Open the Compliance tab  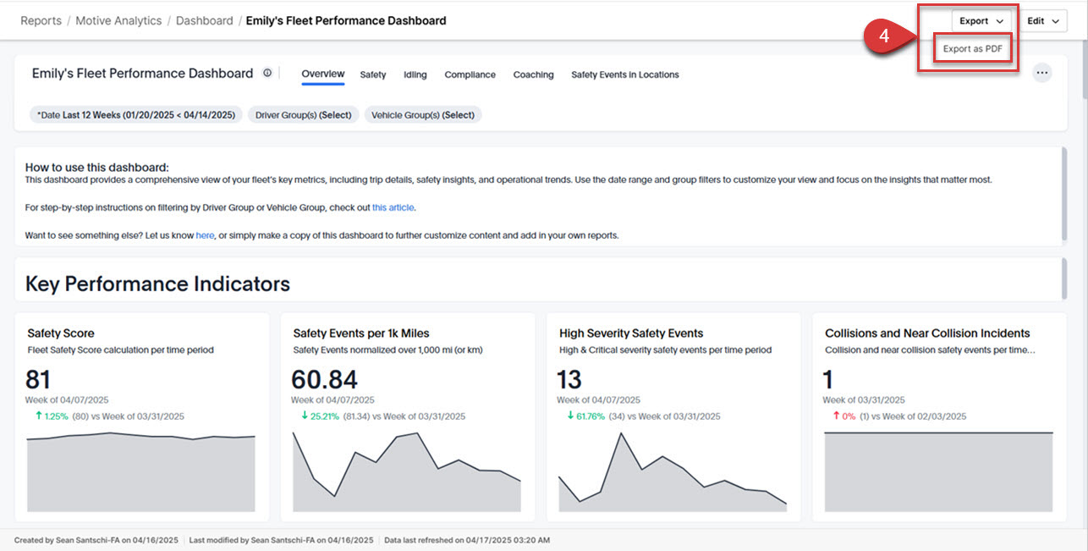[470, 74]
